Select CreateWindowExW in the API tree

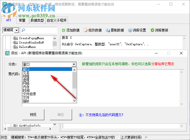(31, 43)
